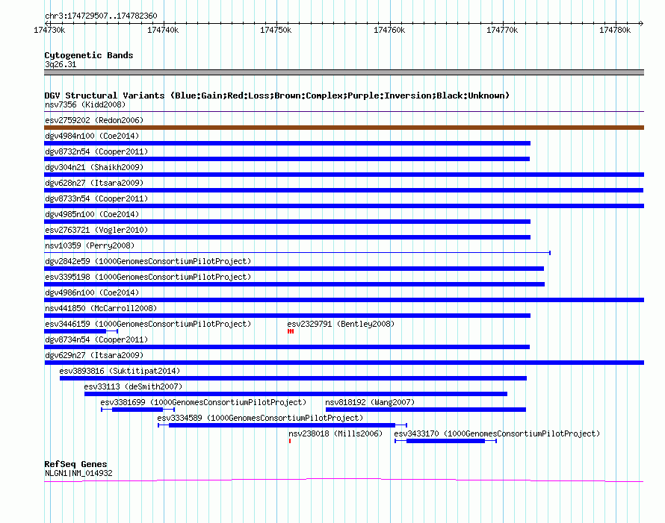Click the 174770k ruler label
665x523 pixels.
pyautogui.click(x=502, y=30)
